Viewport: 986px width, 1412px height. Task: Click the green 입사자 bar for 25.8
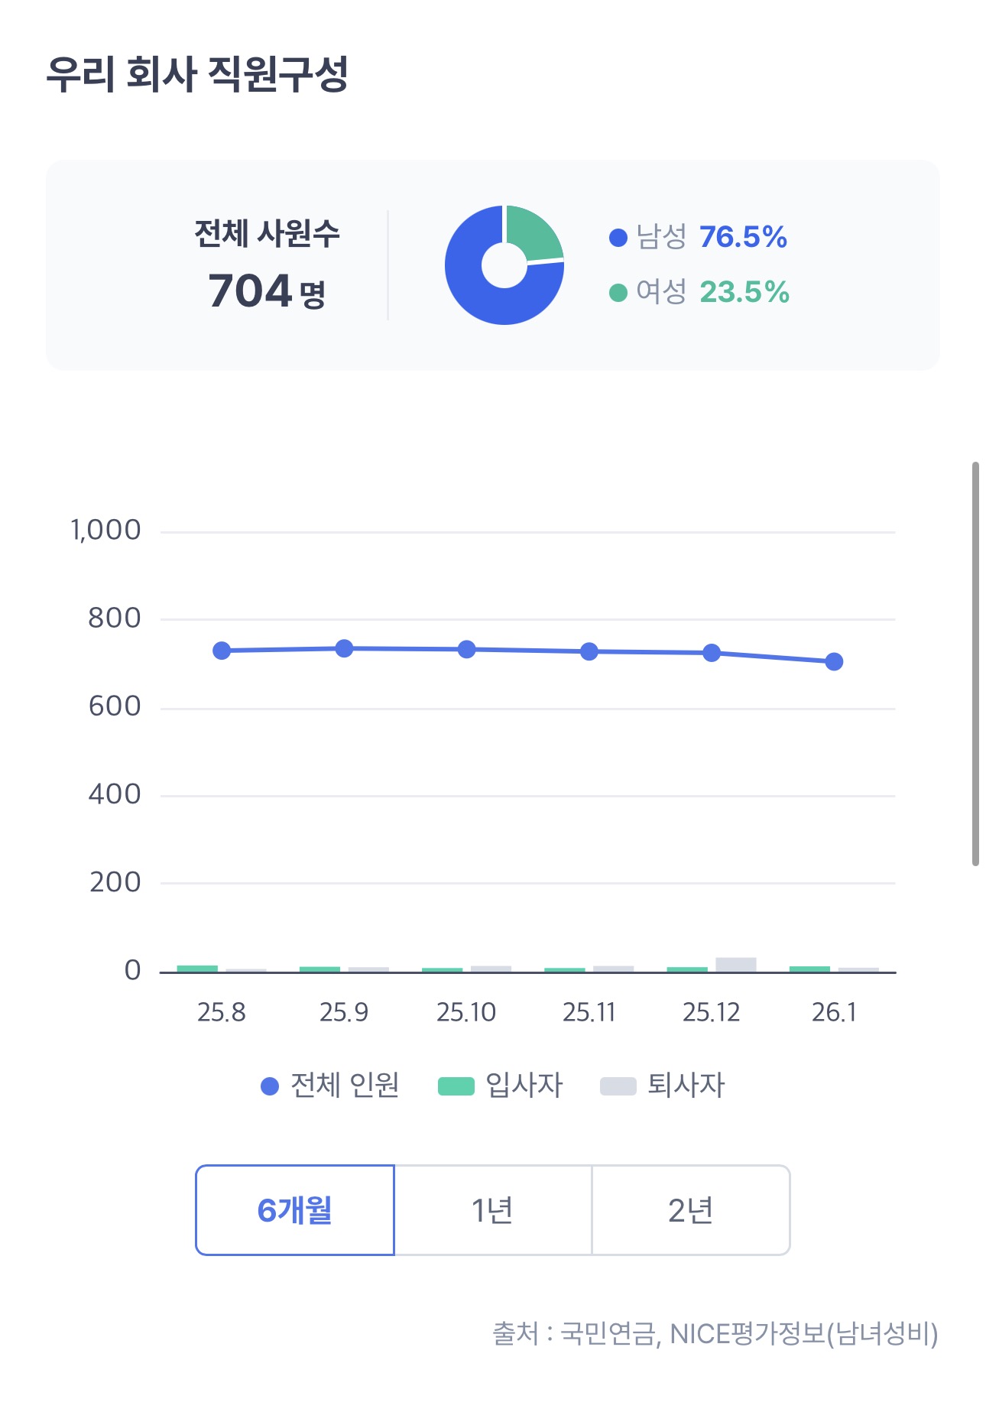coord(197,969)
